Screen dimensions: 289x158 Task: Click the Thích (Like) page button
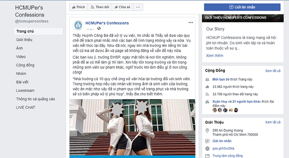[x=79, y=7]
